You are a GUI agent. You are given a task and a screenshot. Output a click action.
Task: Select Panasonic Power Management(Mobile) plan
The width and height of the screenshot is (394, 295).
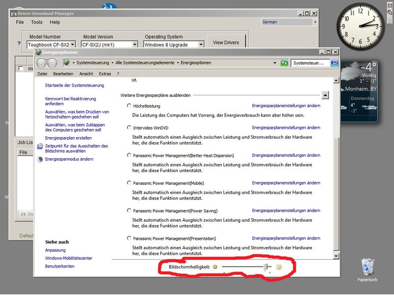(129, 182)
